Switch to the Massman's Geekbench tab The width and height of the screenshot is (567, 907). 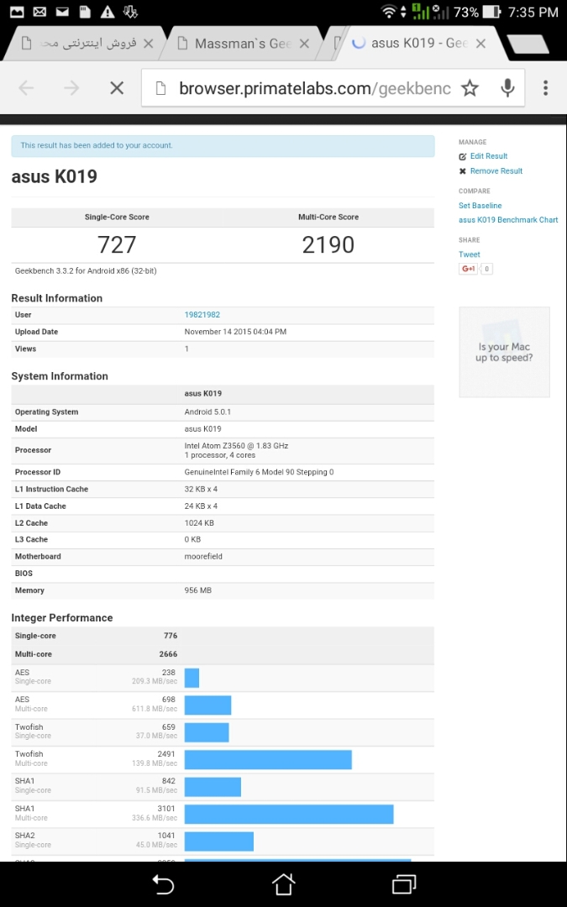click(243, 44)
